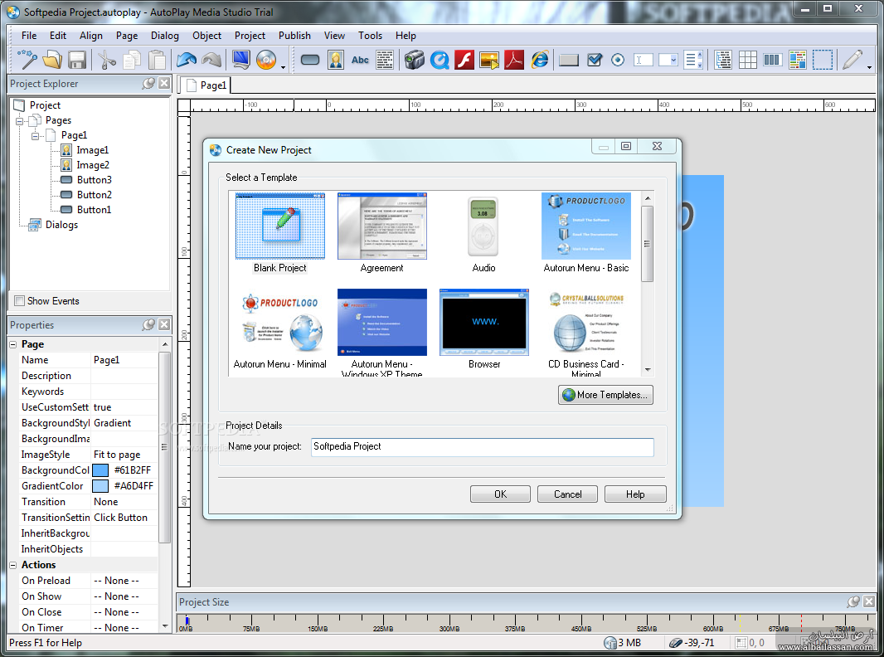
Task: Select Dialogs node in Project Explorer
Action: (x=61, y=225)
